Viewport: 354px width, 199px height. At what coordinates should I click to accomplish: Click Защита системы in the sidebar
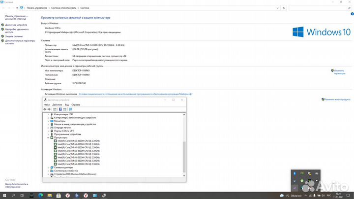click(x=14, y=36)
